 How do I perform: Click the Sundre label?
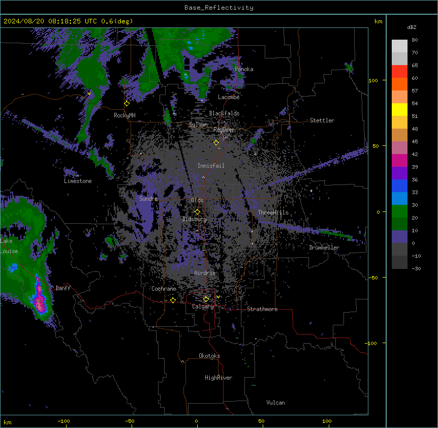(148, 199)
